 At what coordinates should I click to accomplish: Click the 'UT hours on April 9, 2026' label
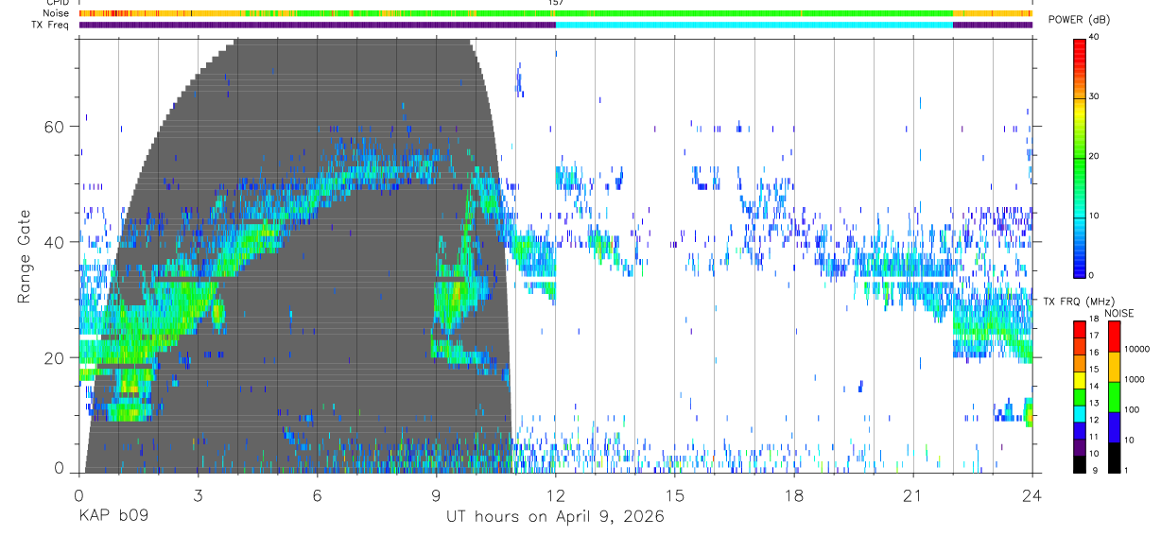(555, 517)
